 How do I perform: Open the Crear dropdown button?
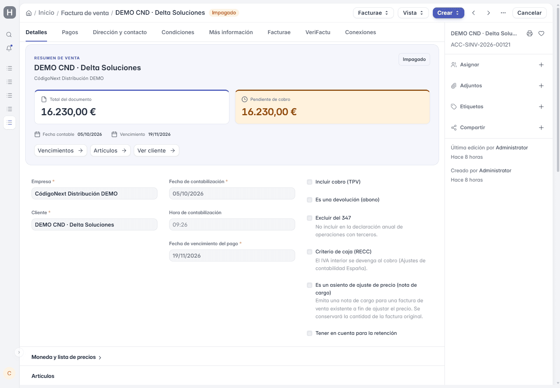[x=448, y=13]
